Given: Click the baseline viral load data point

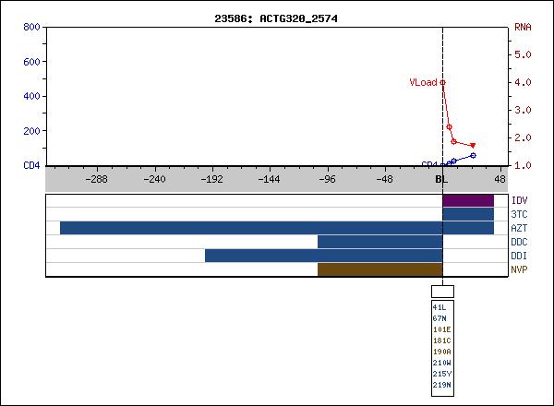Looking at the screenshot, I should [442, 82].
